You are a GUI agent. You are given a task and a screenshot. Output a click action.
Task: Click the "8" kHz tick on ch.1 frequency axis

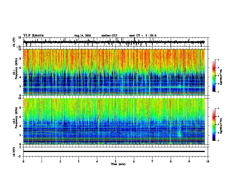[21, 59]
